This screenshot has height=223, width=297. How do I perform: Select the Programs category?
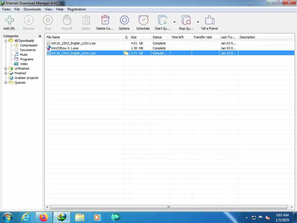coord(26,59)
